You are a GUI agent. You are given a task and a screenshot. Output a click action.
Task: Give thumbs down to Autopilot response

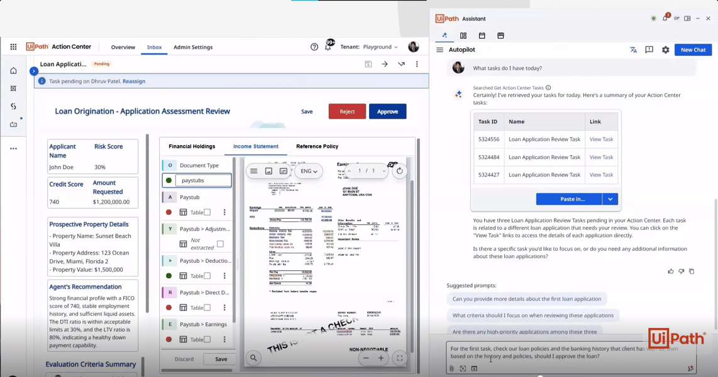point(682,271)
